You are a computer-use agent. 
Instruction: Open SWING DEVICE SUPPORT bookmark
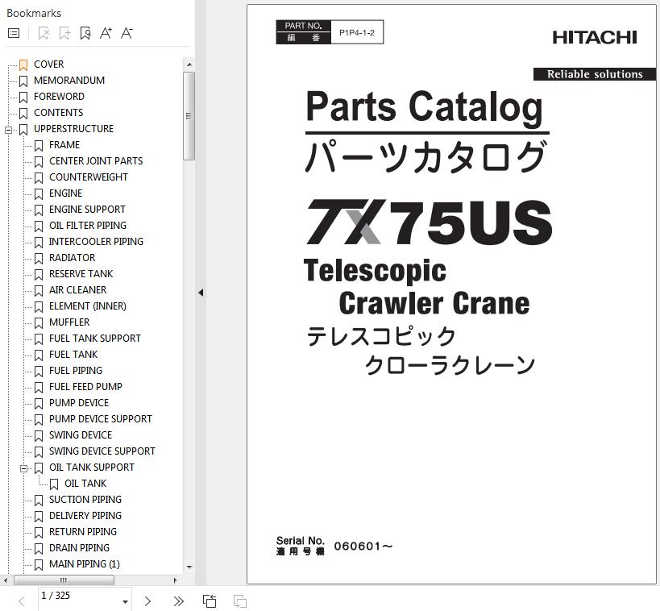[102, 451]
